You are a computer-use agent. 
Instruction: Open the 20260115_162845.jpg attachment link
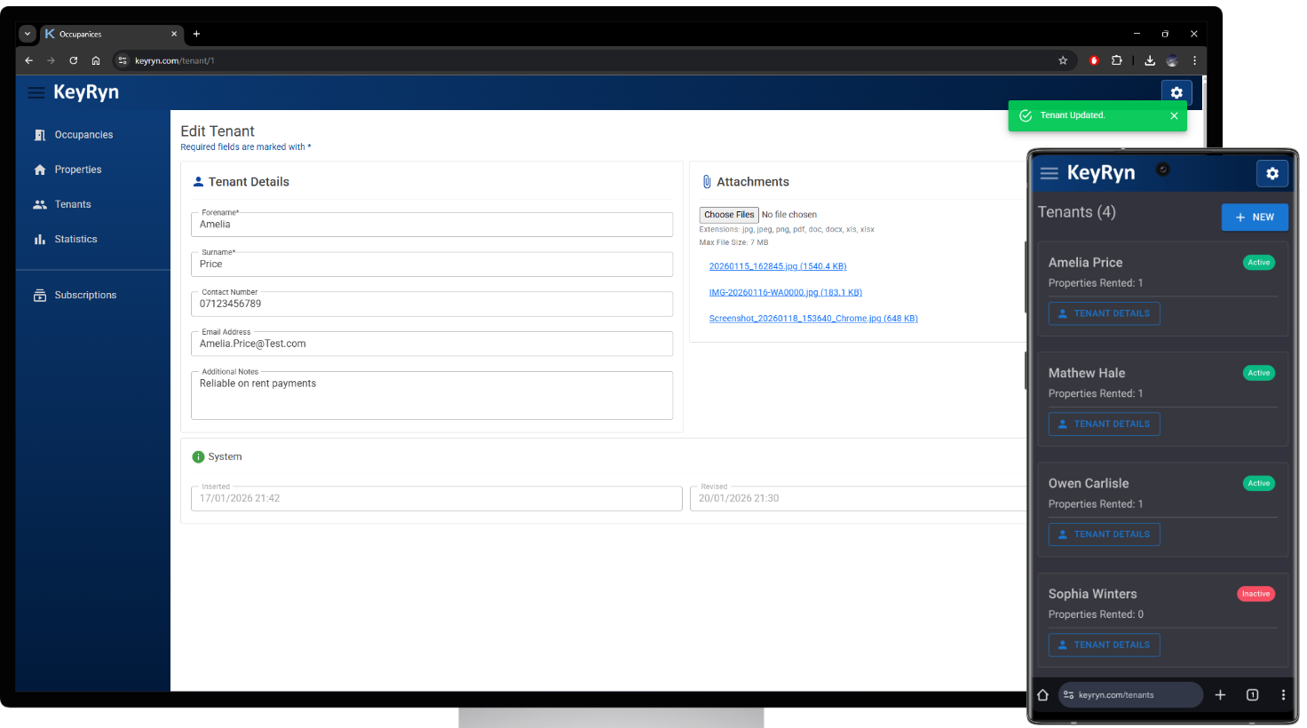(x=777, y=265)
